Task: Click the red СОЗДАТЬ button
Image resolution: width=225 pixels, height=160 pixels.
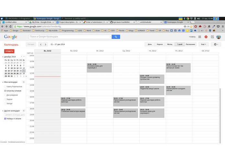Action: tap(9, 51)
